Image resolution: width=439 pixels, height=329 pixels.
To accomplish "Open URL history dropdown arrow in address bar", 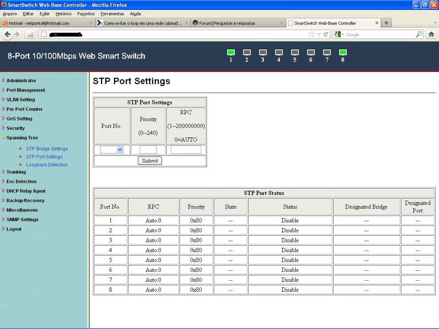I will [319, 35].
